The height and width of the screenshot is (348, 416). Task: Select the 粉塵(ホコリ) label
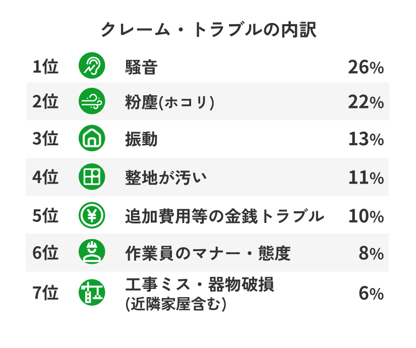170,102
